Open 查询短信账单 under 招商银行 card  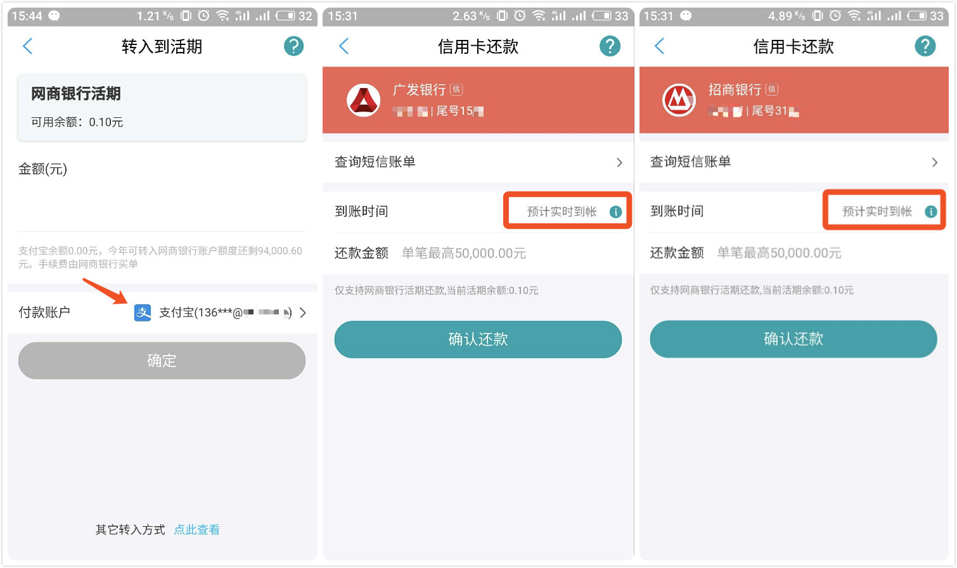click(x=793, y=162)
